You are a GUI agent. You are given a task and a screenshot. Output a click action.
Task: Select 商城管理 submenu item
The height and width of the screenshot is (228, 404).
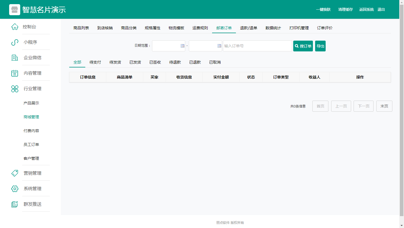tap(31, 117)
